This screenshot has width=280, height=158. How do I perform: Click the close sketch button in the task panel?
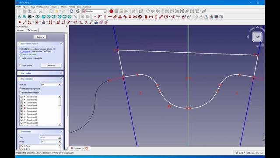40,37
